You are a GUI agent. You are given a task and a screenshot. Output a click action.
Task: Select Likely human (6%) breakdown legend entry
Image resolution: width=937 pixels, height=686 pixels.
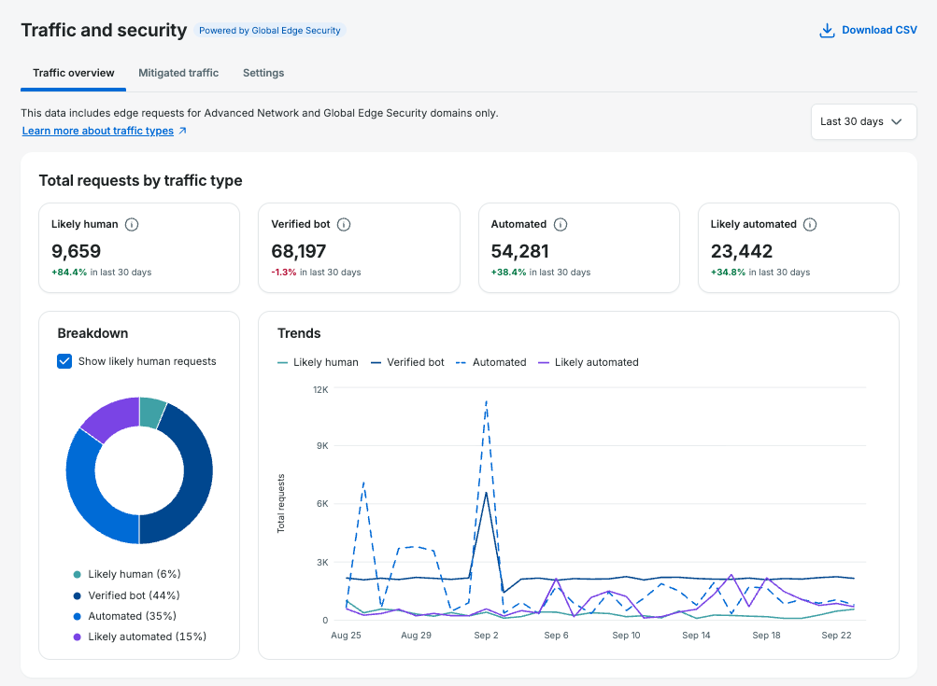click(127, 574)
